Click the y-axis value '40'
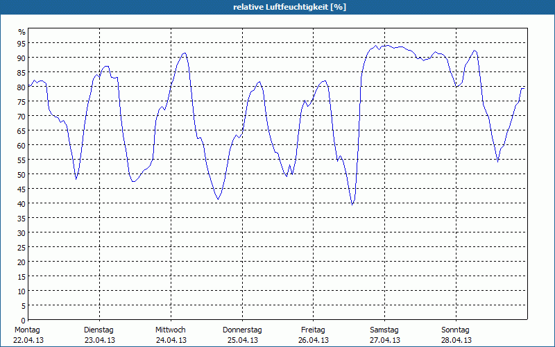Screen dimensions: 555x347 coord(22,204)
